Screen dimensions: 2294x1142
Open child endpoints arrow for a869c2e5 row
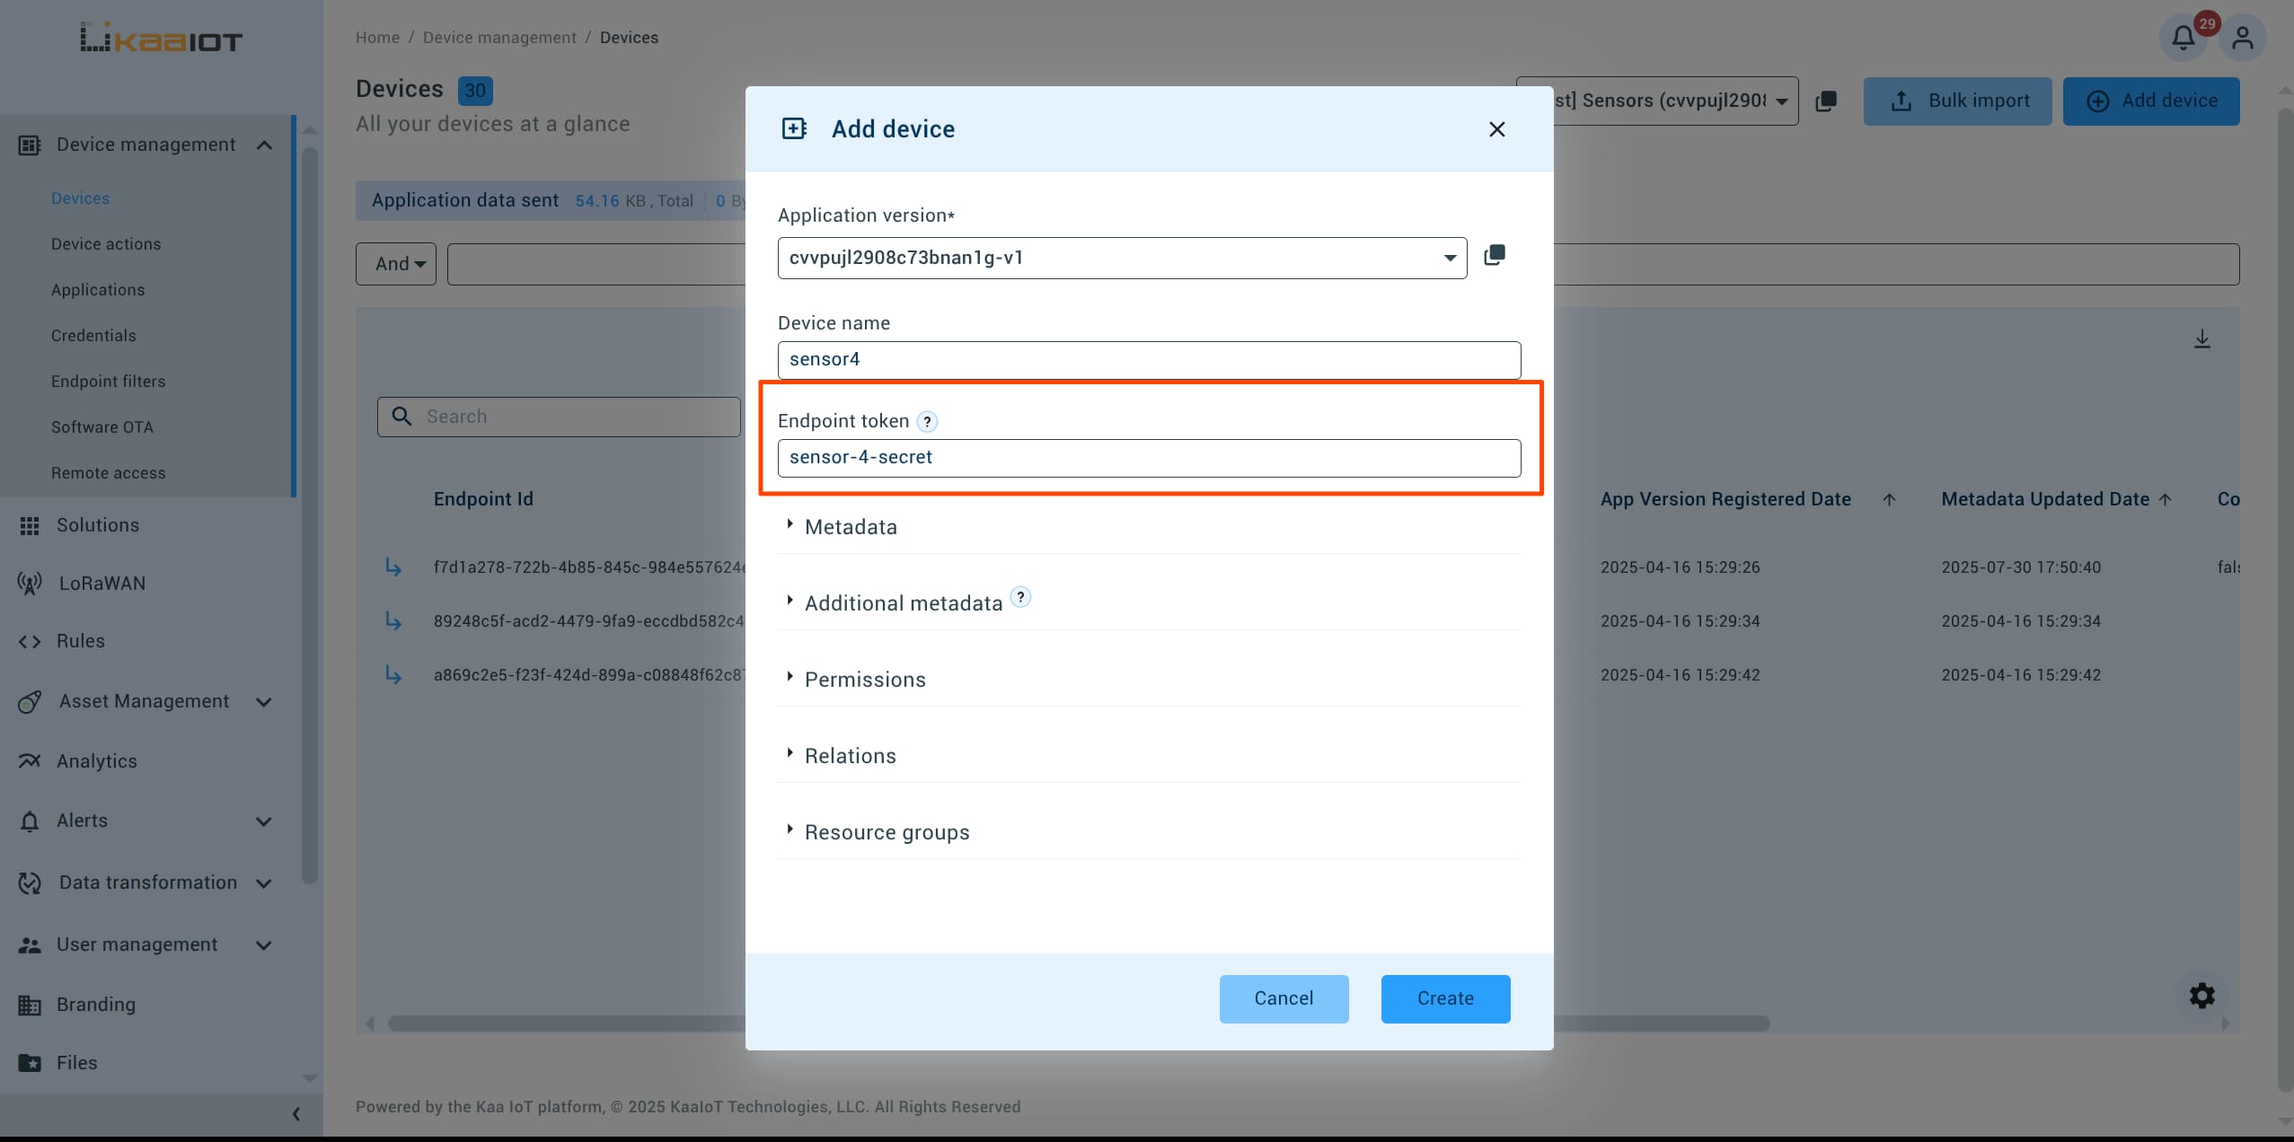393,675
